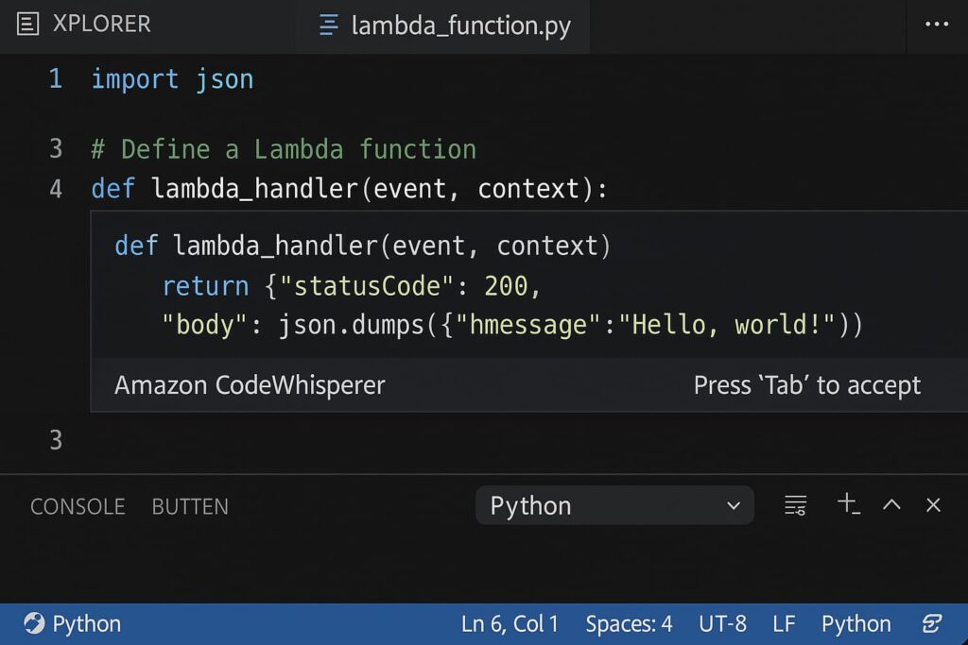
Task: Click 'Ln 6, Col 1' in the status bar
Action: tap(510, 624)
